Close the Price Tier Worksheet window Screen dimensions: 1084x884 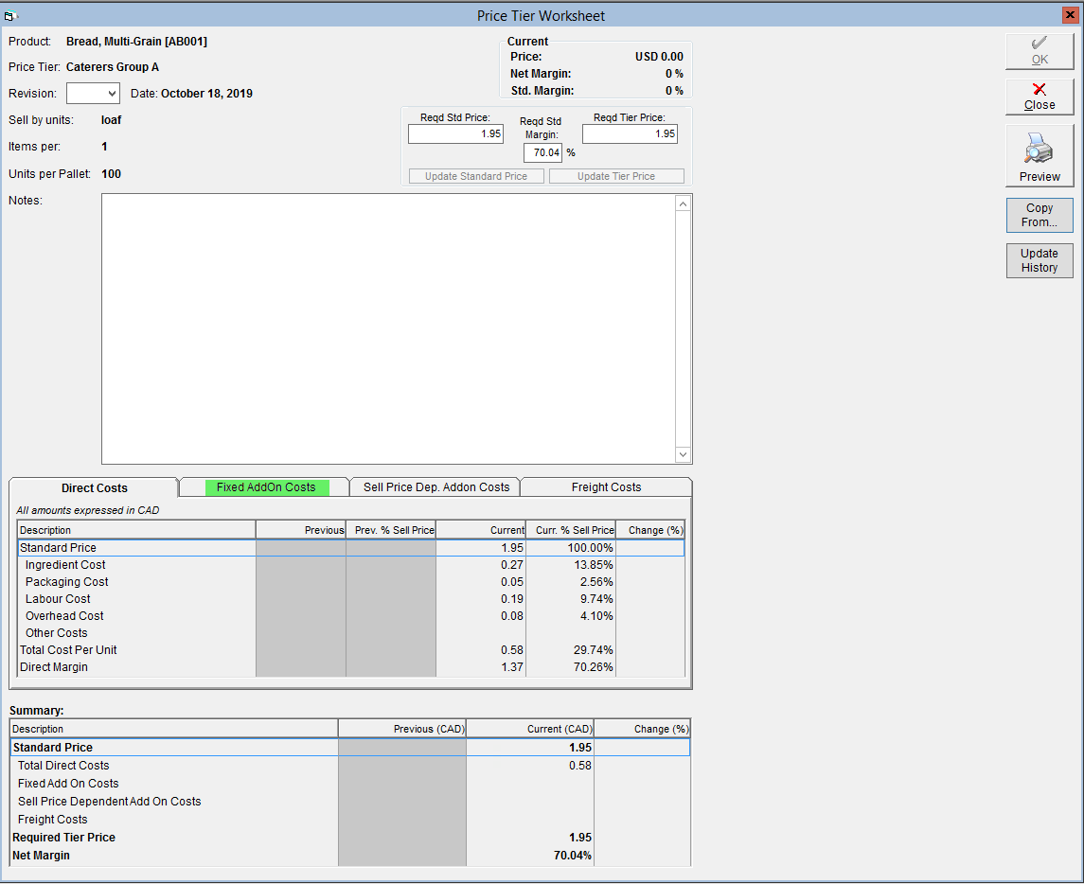1070,14
